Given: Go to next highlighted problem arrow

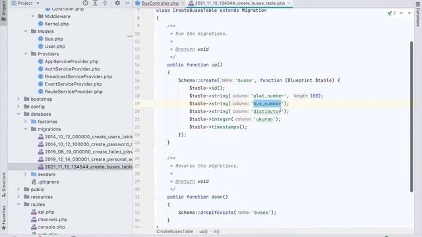Looking at the screenshot, I should (409, 13).
